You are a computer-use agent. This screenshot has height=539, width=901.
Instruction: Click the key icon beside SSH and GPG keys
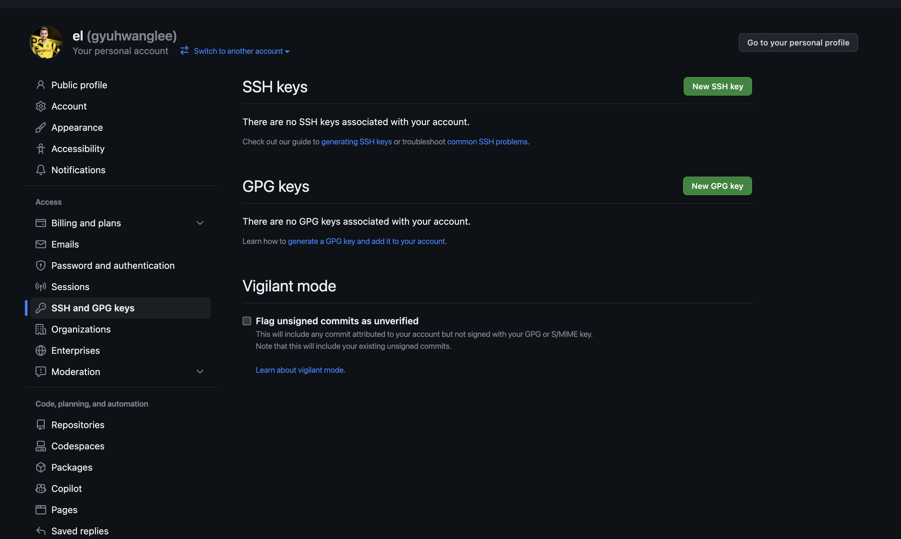pyautogui.click(x=41, y=308)
